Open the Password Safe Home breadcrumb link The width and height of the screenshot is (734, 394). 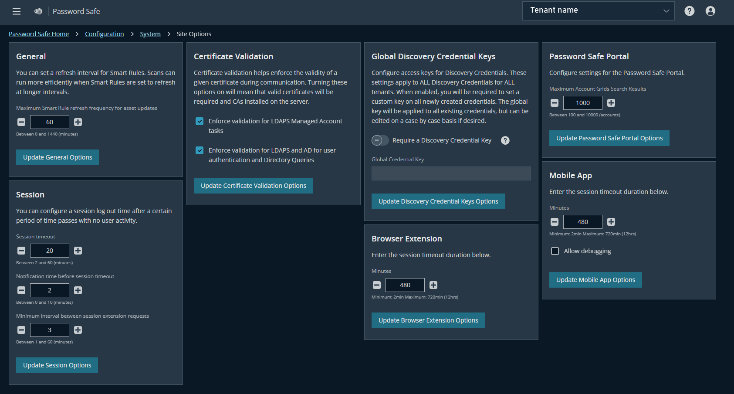click(x=39, y=34)
